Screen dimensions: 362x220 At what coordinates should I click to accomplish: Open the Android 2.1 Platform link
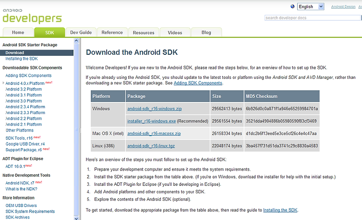[24, 124]
